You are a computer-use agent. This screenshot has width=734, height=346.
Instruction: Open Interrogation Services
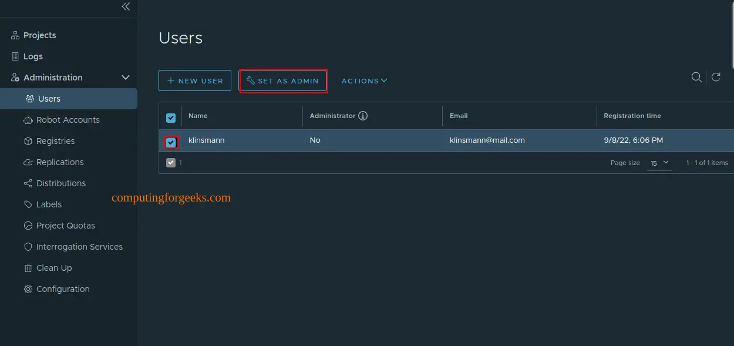pyautogui.click(x=79, y=247)
